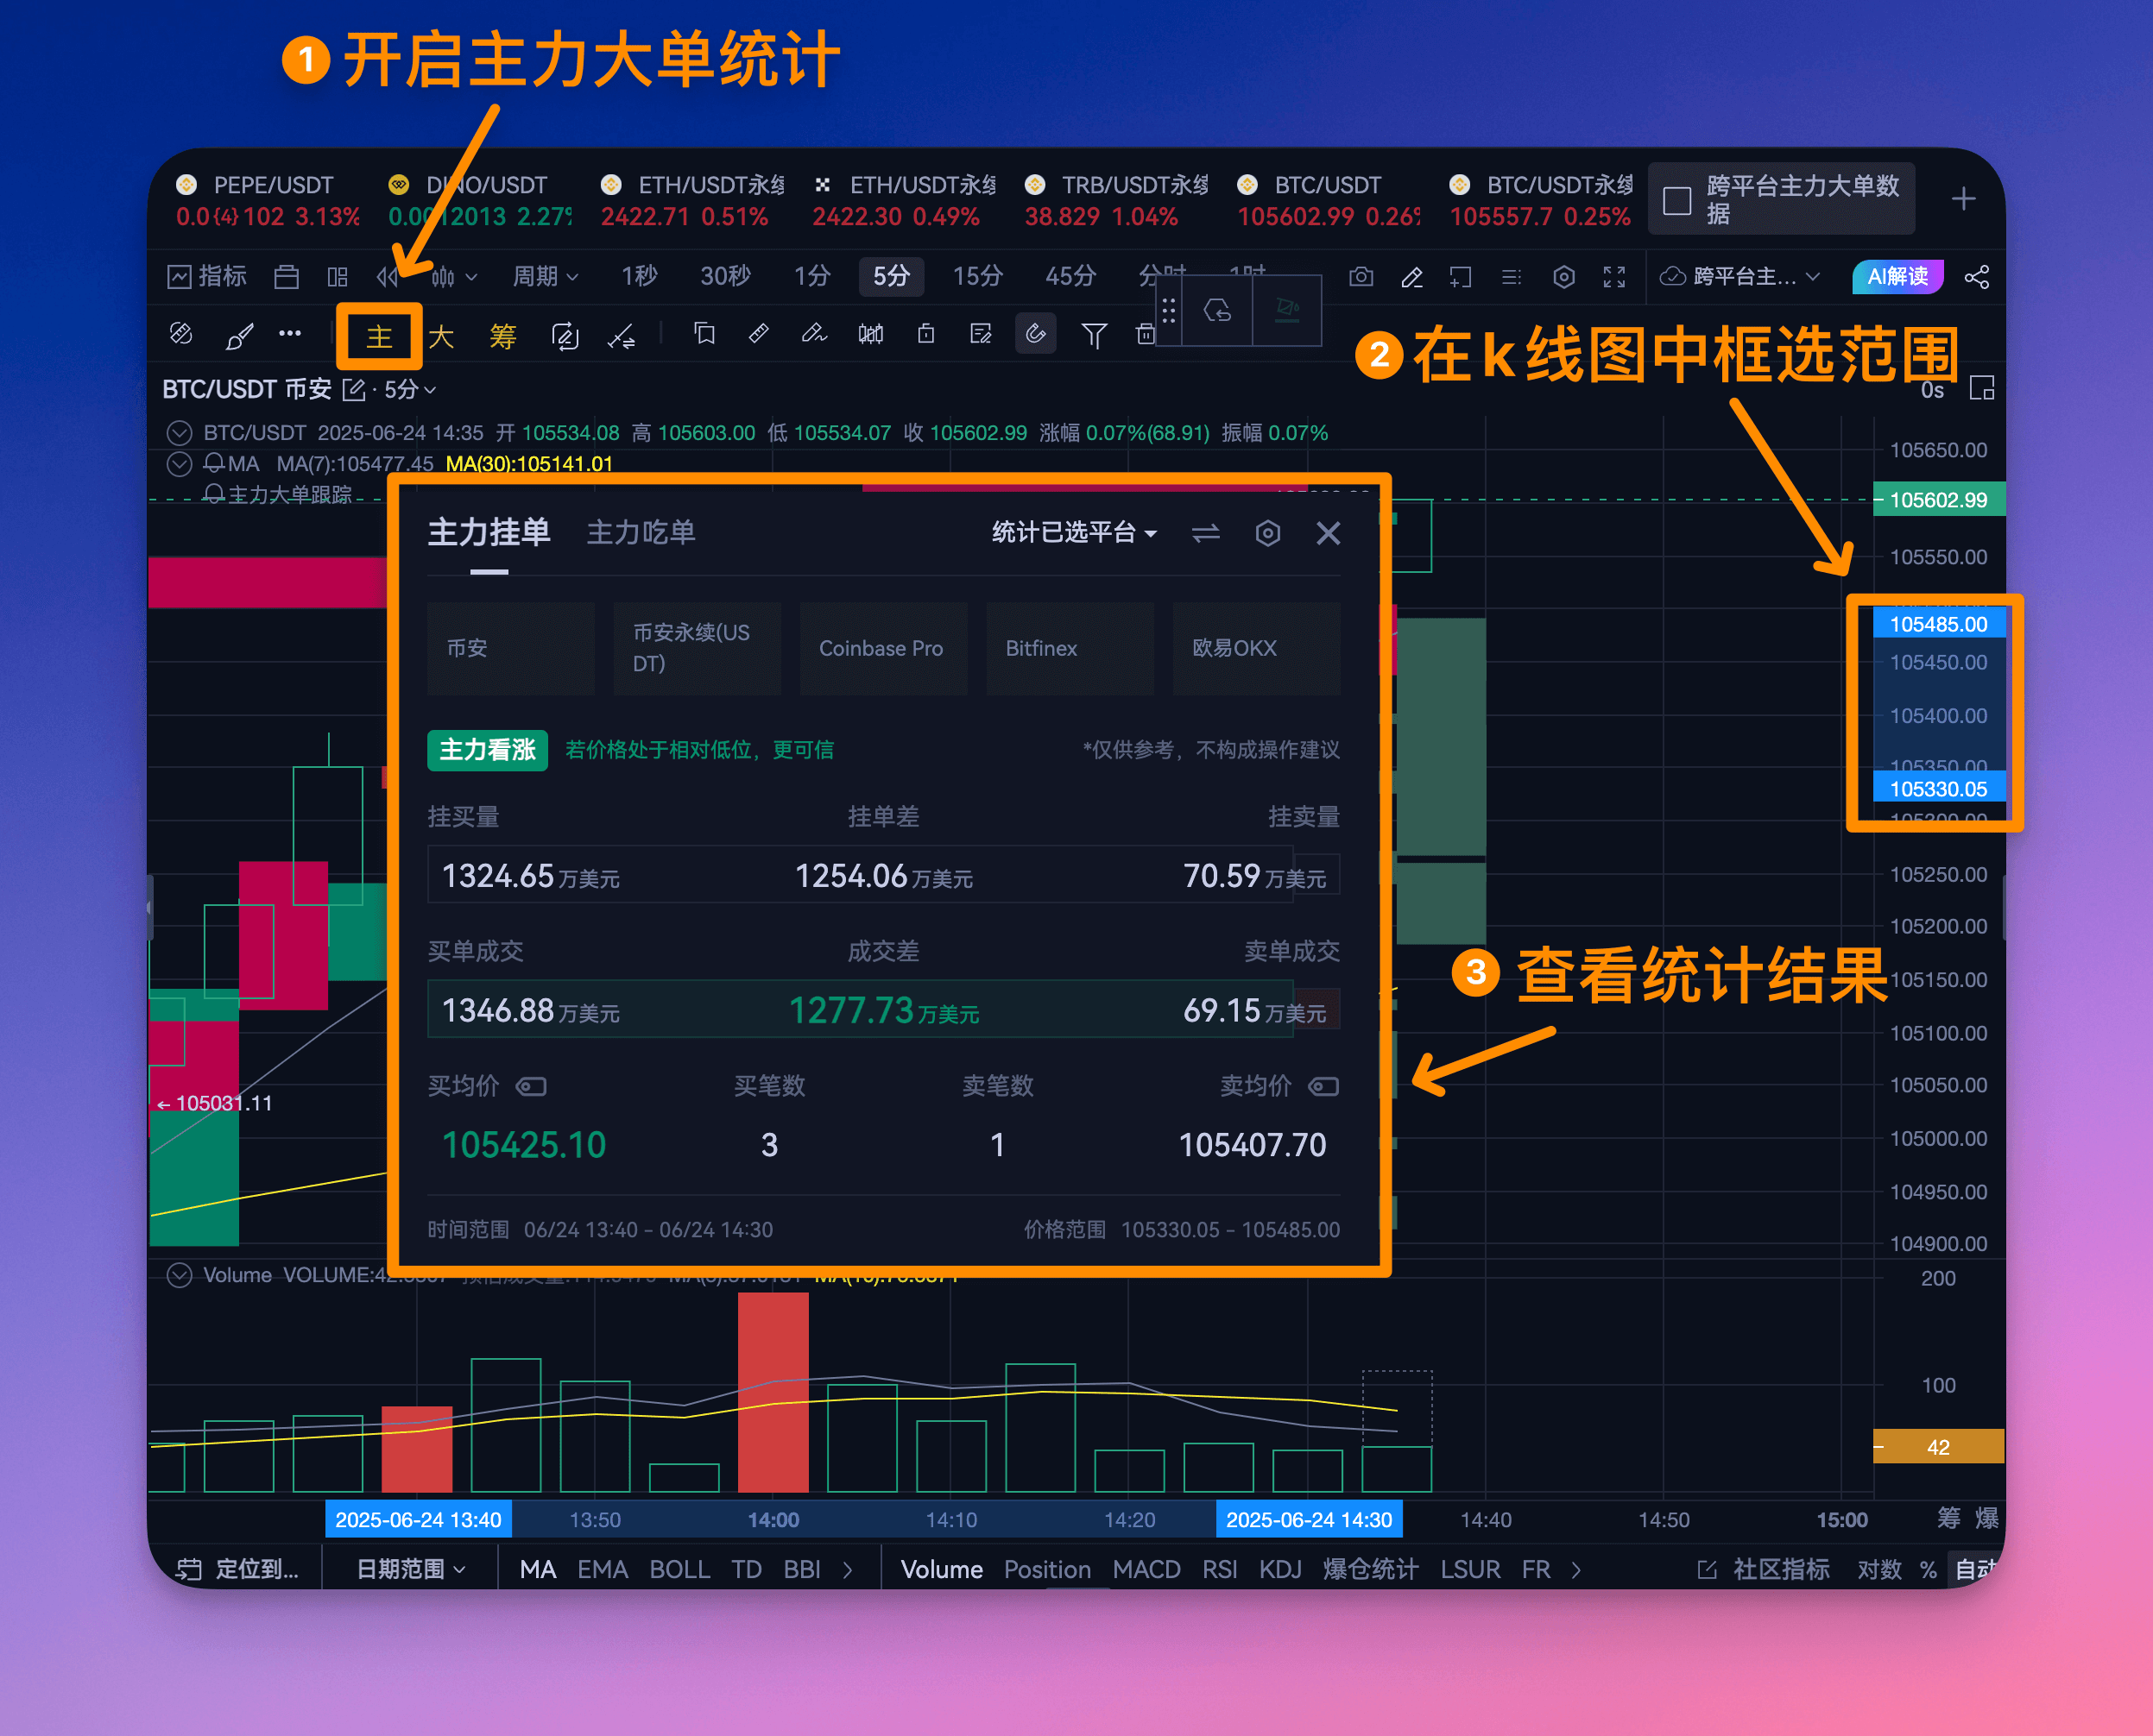The image size is (2153, 1736).
Task: Toggle the 卖均价 price line switch
Action: [1323, 1087]
